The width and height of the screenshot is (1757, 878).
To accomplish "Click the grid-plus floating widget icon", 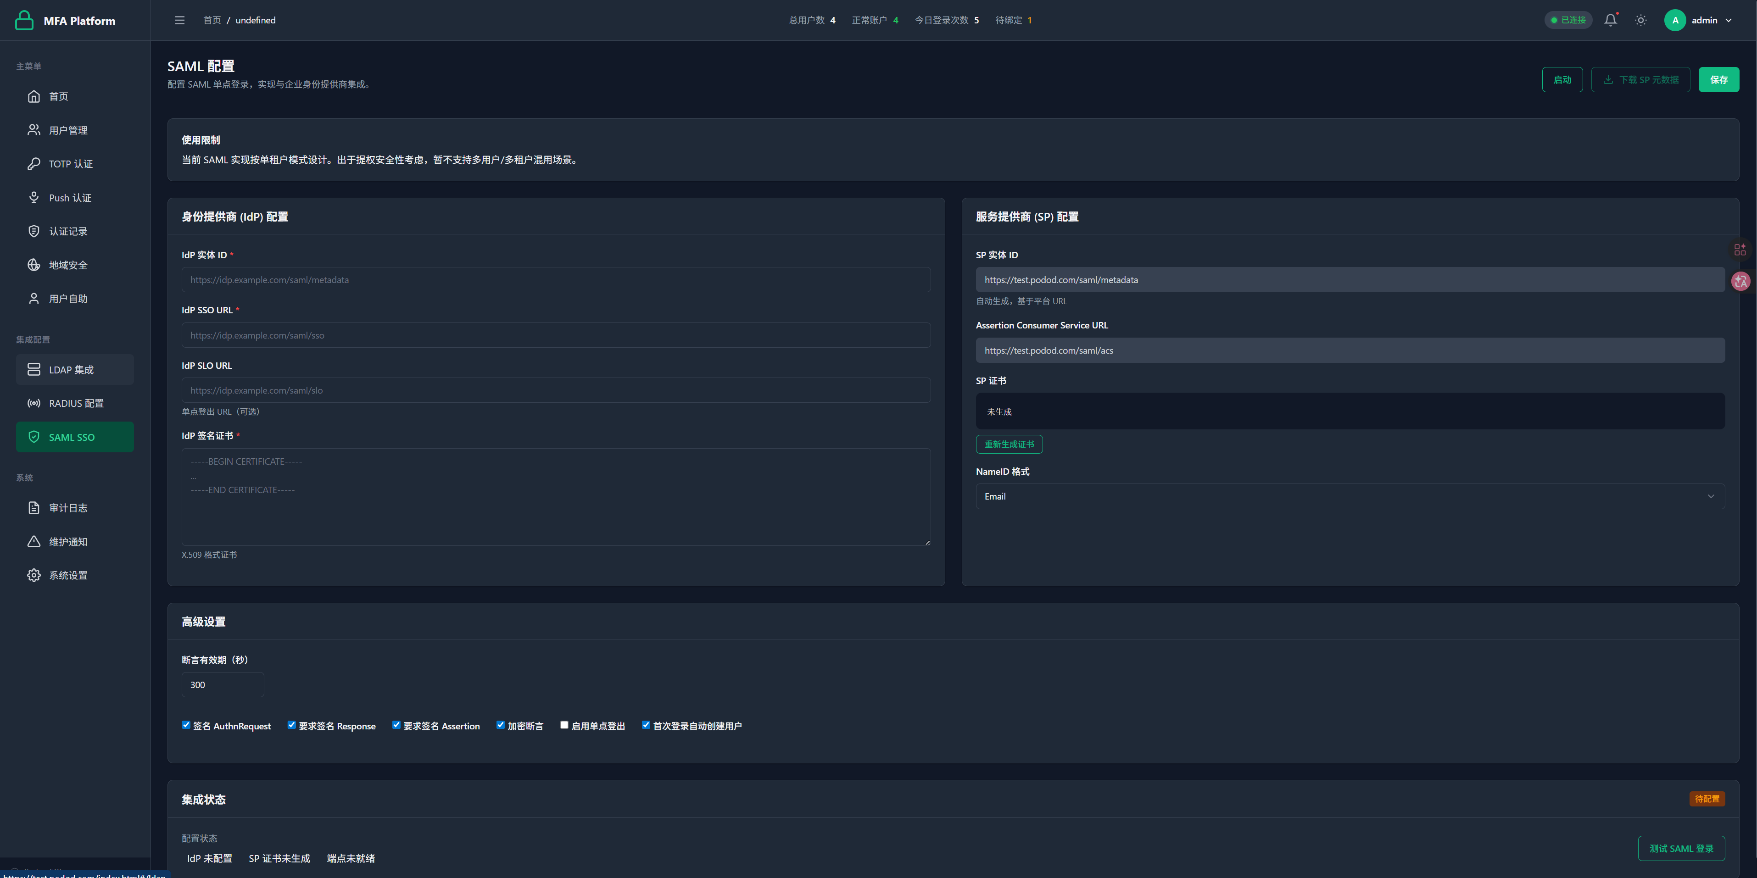I will 1740,250.
